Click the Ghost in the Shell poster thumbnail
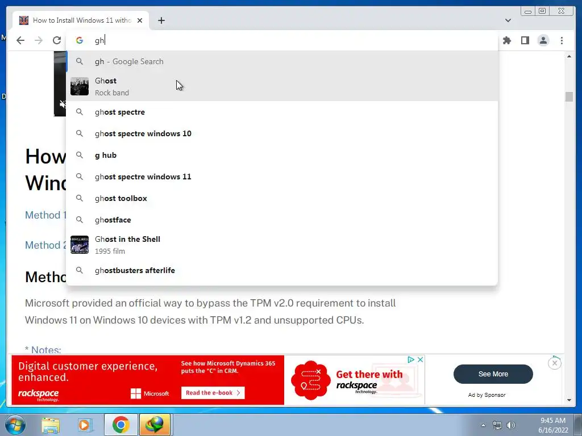Image resolution: width=582 pixels, height=436 pixels. pyautogui.click(x=80, y=245)
